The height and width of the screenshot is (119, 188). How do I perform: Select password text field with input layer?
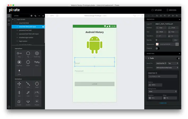click(29, 34)
